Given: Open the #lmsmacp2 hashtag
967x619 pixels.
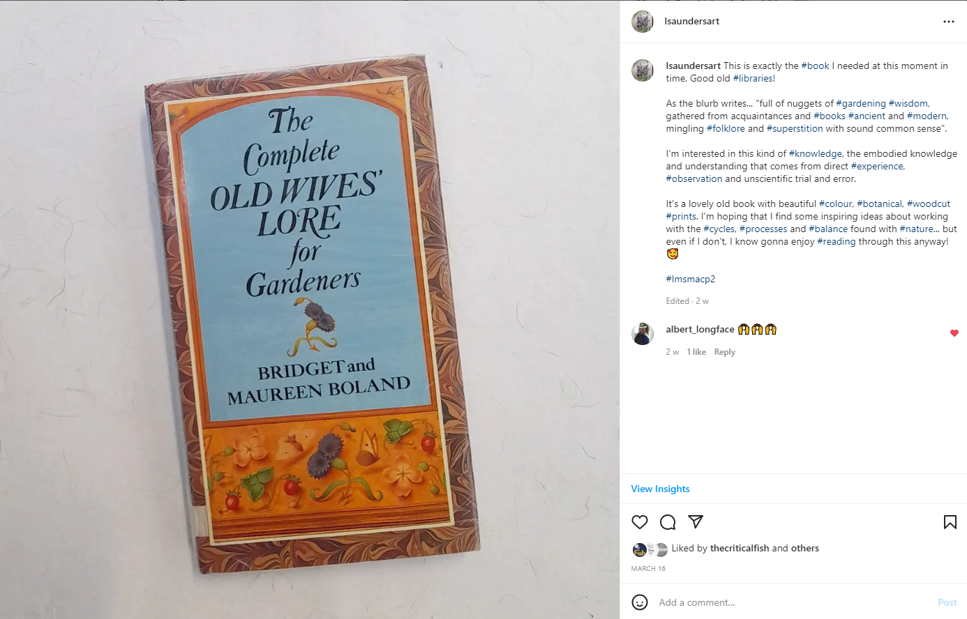Looking at the screenshot, I should [691, 279].
